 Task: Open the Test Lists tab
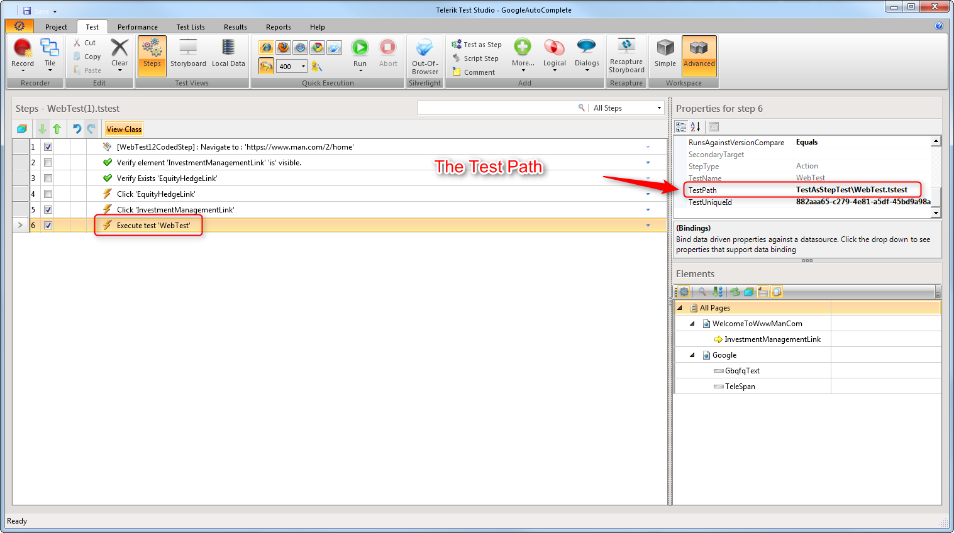pyautogui.click(x=191, y=27)
